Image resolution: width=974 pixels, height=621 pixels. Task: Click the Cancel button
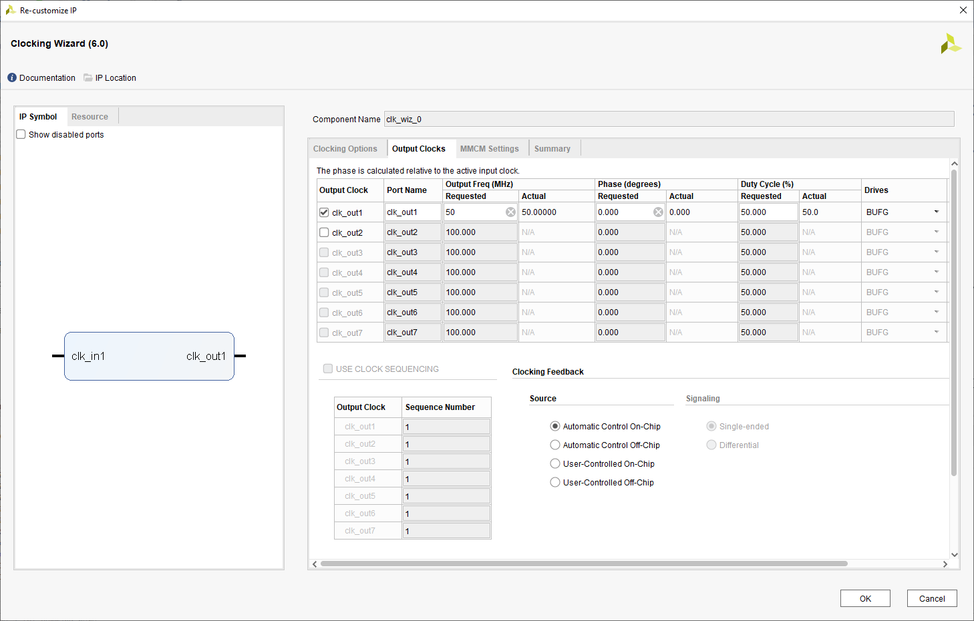(x=932, y=598)
